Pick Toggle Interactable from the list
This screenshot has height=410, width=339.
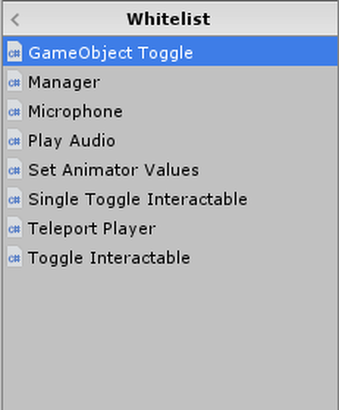[x=170, y=257]
